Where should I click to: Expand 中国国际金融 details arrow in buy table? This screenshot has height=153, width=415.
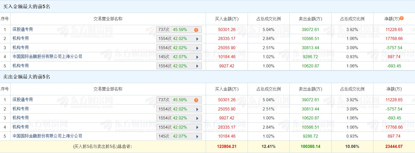(197, 57)
